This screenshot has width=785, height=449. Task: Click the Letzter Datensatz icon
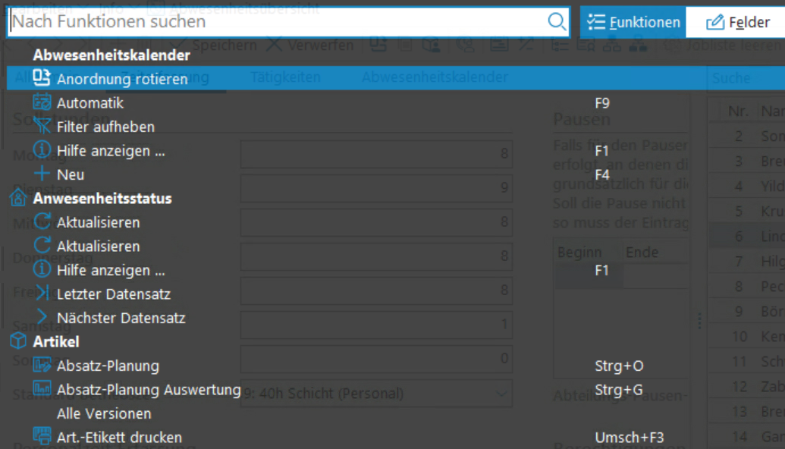point(42,294)
